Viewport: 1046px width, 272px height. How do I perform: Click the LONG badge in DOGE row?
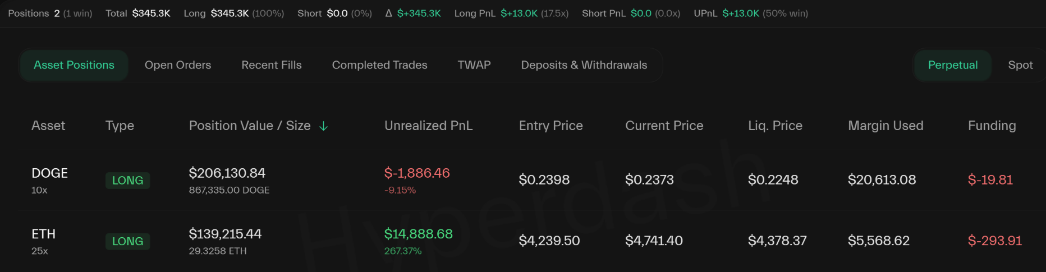pos(127,181)
